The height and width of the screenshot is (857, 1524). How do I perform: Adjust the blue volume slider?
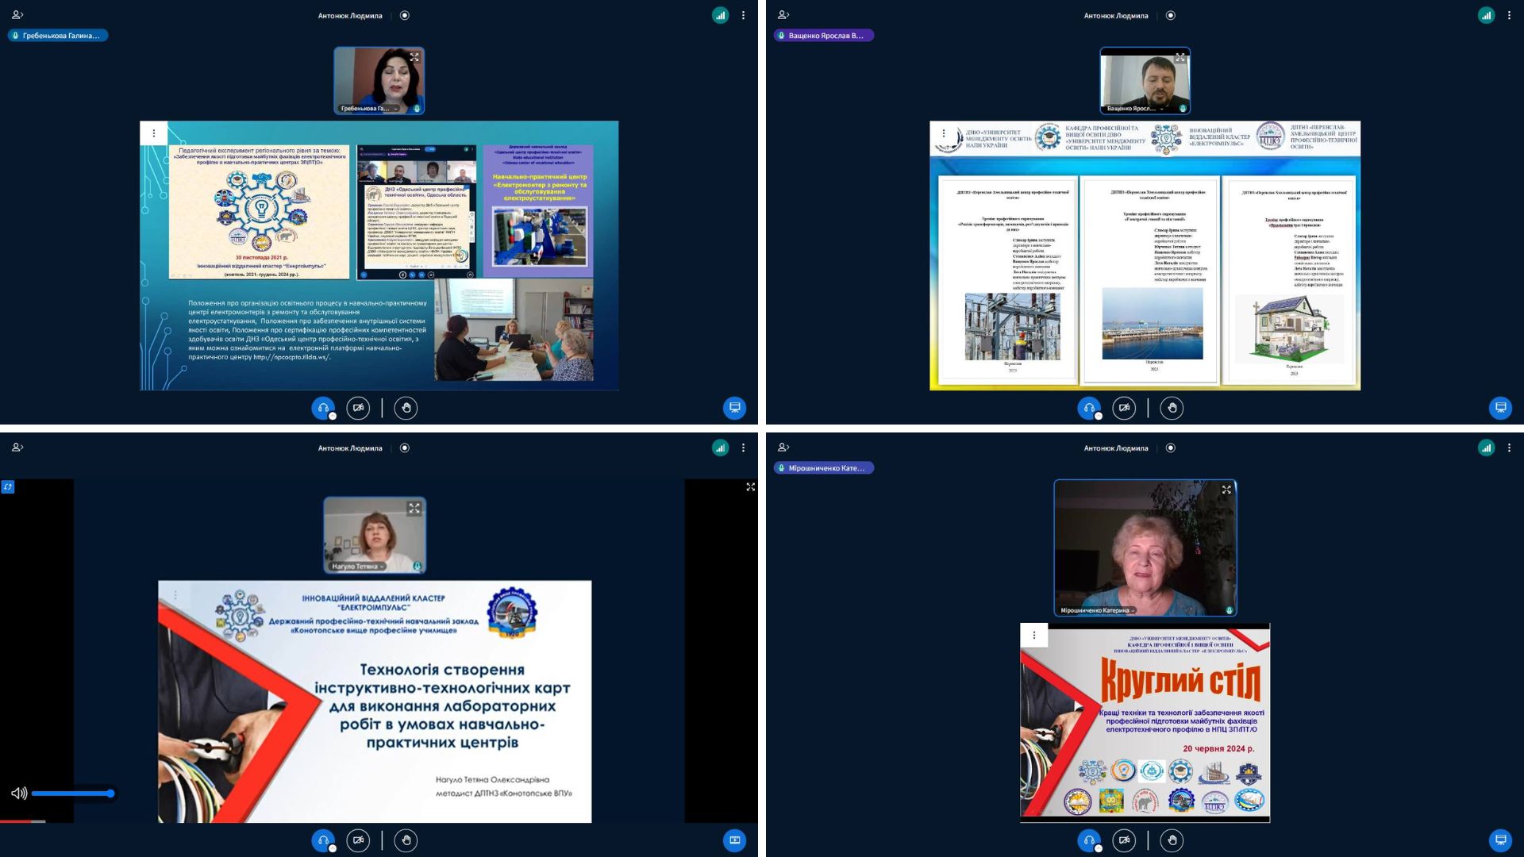click(73, 793)
